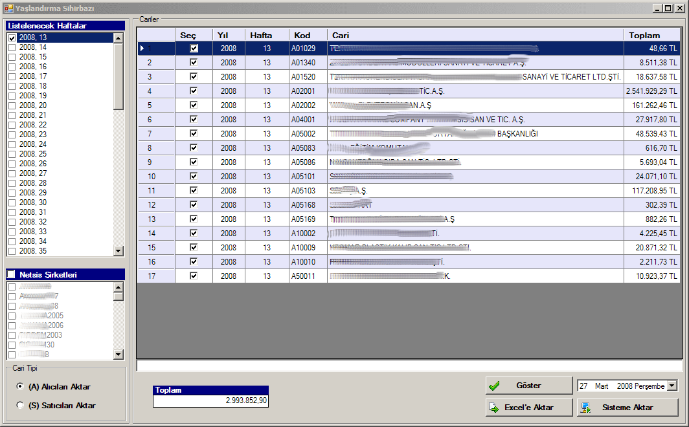This screenshot has height=427, width=689.
Task: Click the row selector arrow of row 1
Action: click(x=142, y=49)
